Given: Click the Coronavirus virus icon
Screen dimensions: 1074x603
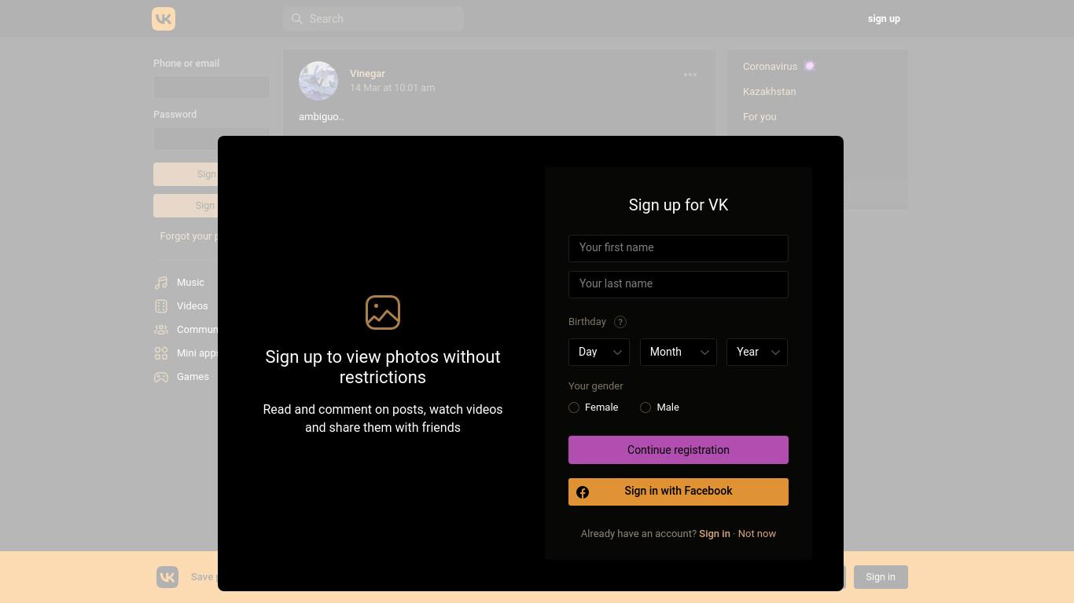Looking at the screenshot, I should [810, 66].
